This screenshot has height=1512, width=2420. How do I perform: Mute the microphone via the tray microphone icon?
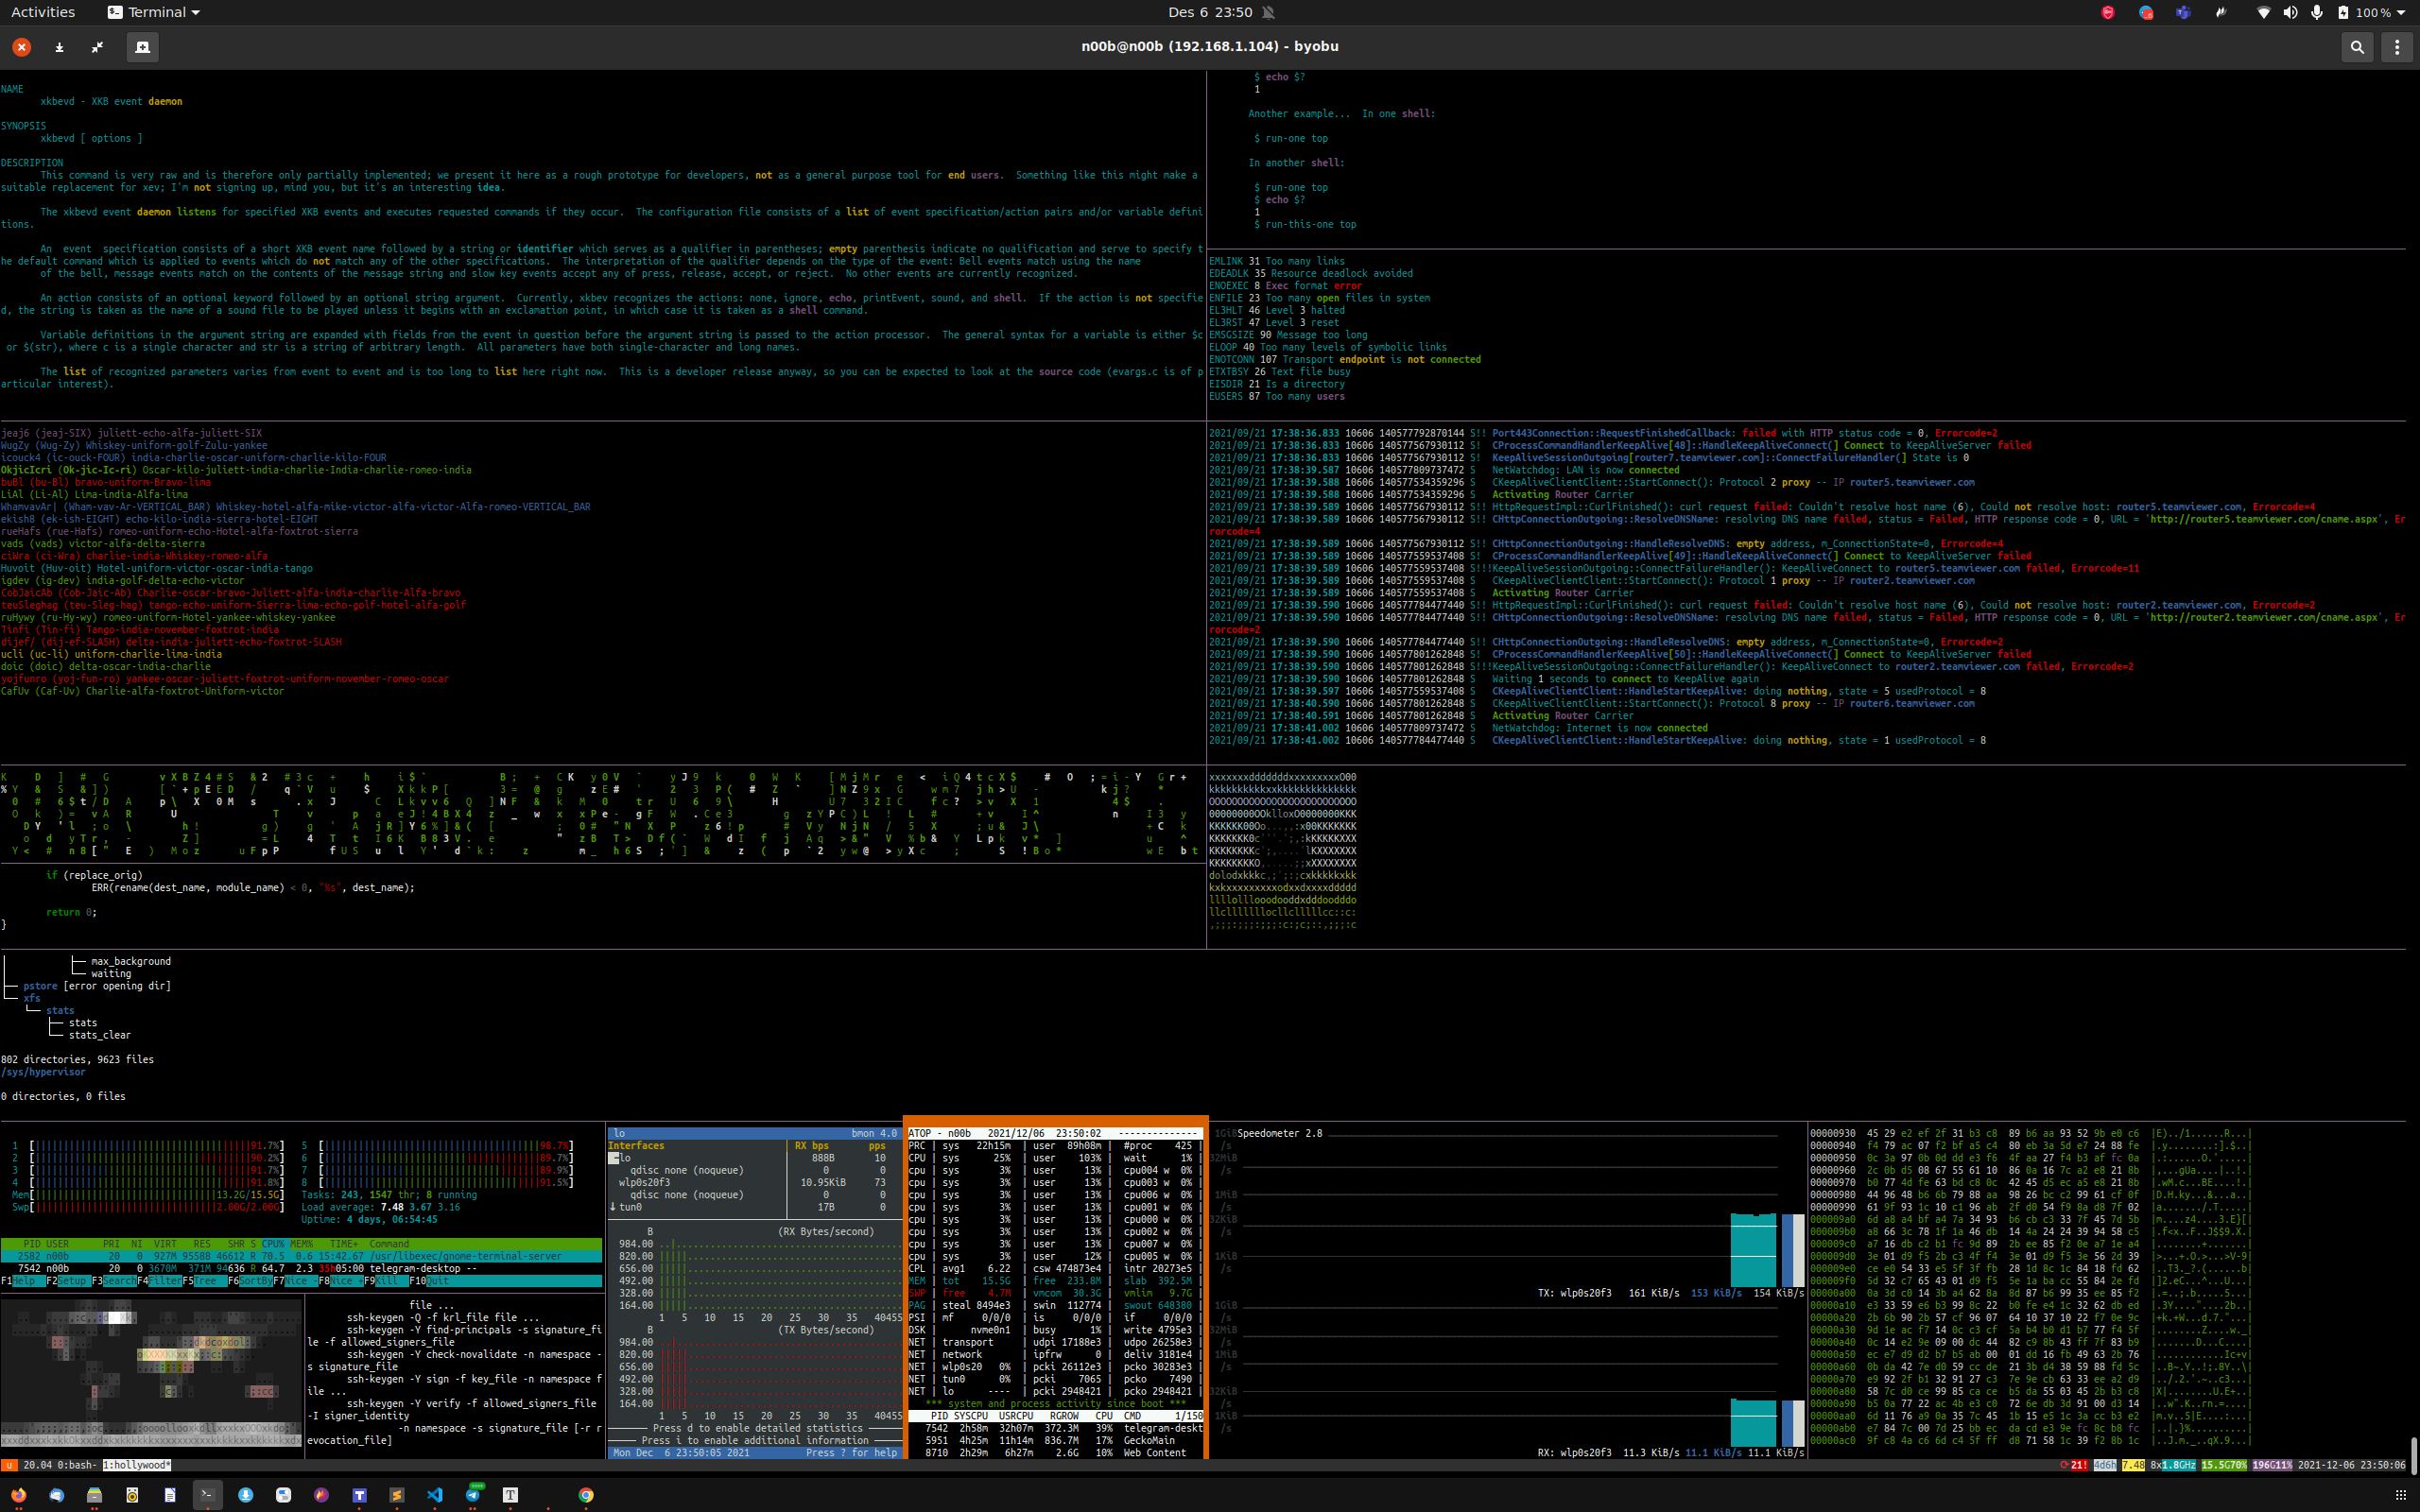coord(2317,12)
